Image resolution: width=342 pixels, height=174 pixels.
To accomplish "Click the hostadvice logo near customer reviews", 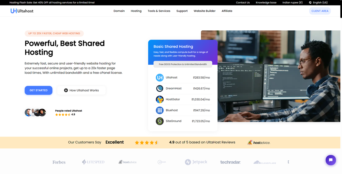I will click(x=258, y=142).
